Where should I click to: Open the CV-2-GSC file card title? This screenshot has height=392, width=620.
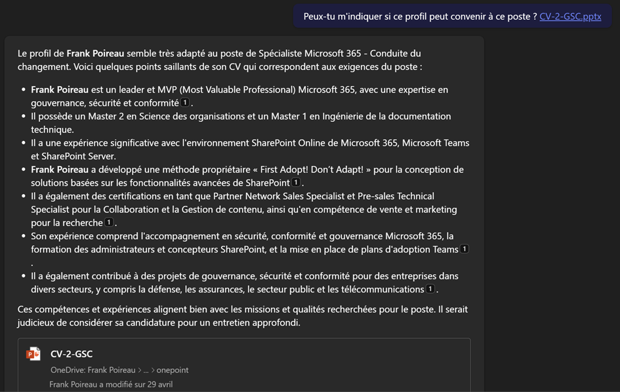(x=72, y=354)
